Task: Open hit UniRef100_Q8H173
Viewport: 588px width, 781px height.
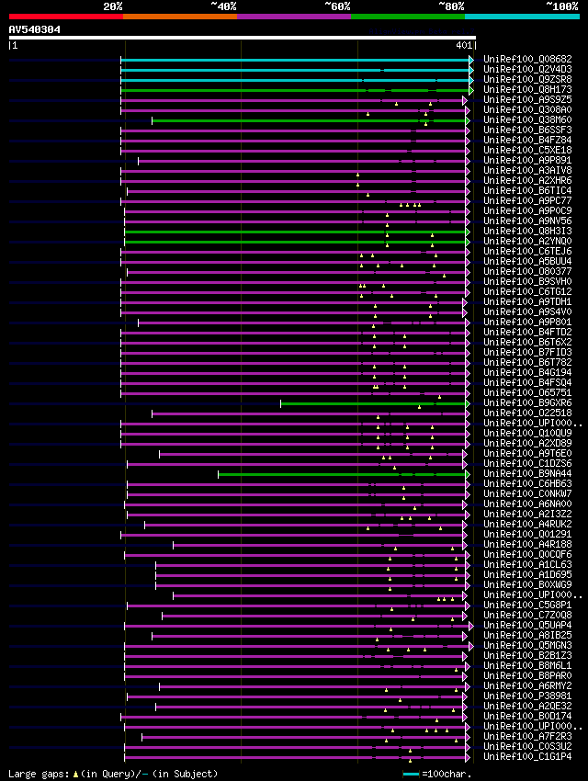Action: click(x=527, y=89)
